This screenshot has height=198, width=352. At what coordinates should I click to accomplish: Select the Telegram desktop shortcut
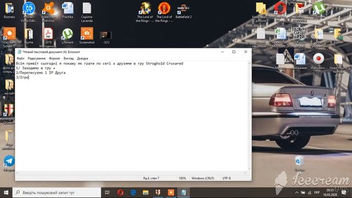point(9,163)
